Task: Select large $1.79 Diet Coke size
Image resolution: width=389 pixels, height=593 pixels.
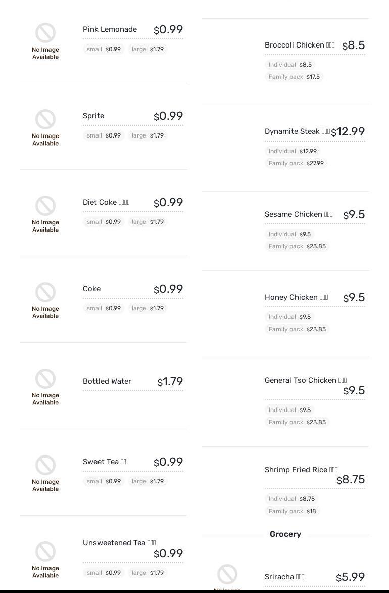Action: (148, 222)
